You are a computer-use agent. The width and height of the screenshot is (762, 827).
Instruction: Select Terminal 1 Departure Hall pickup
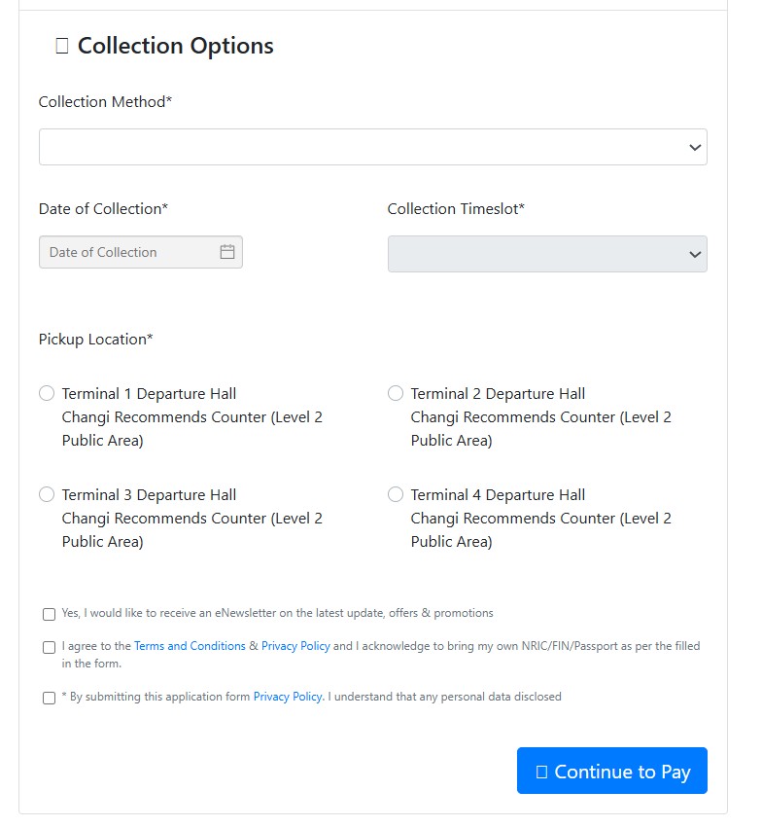coord(47,393)
